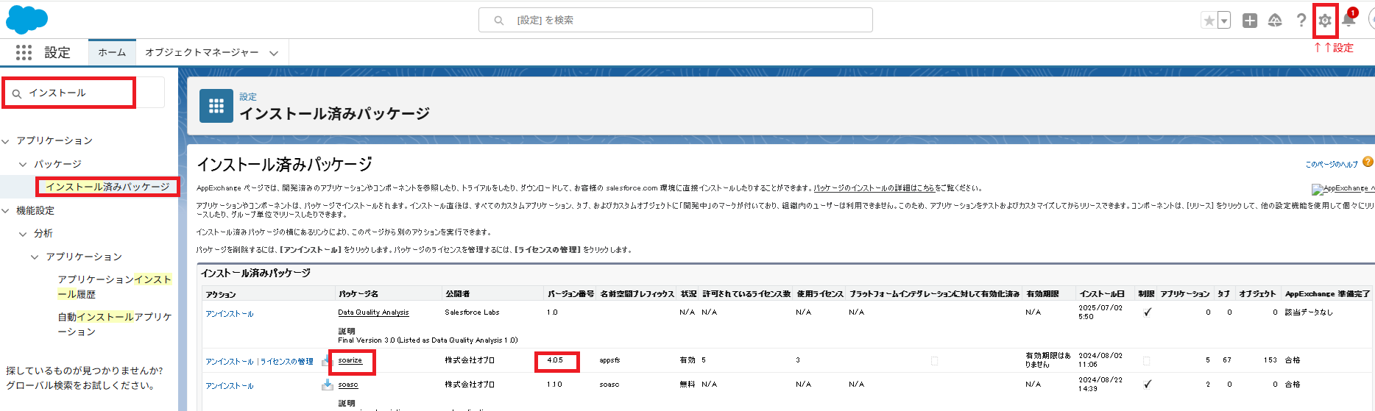Open the Setup gear icon menu
1375x411 pixels.
tap(1325, 21)
